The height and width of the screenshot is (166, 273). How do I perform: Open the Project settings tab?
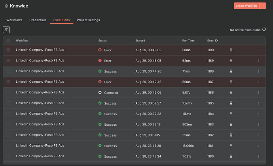coord(88,20)
